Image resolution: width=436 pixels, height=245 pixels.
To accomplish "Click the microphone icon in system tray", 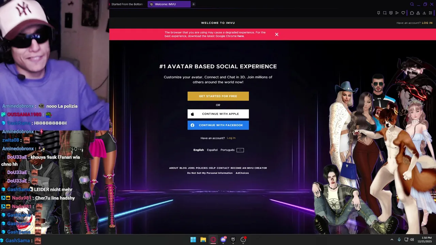I will coord(399,240).
